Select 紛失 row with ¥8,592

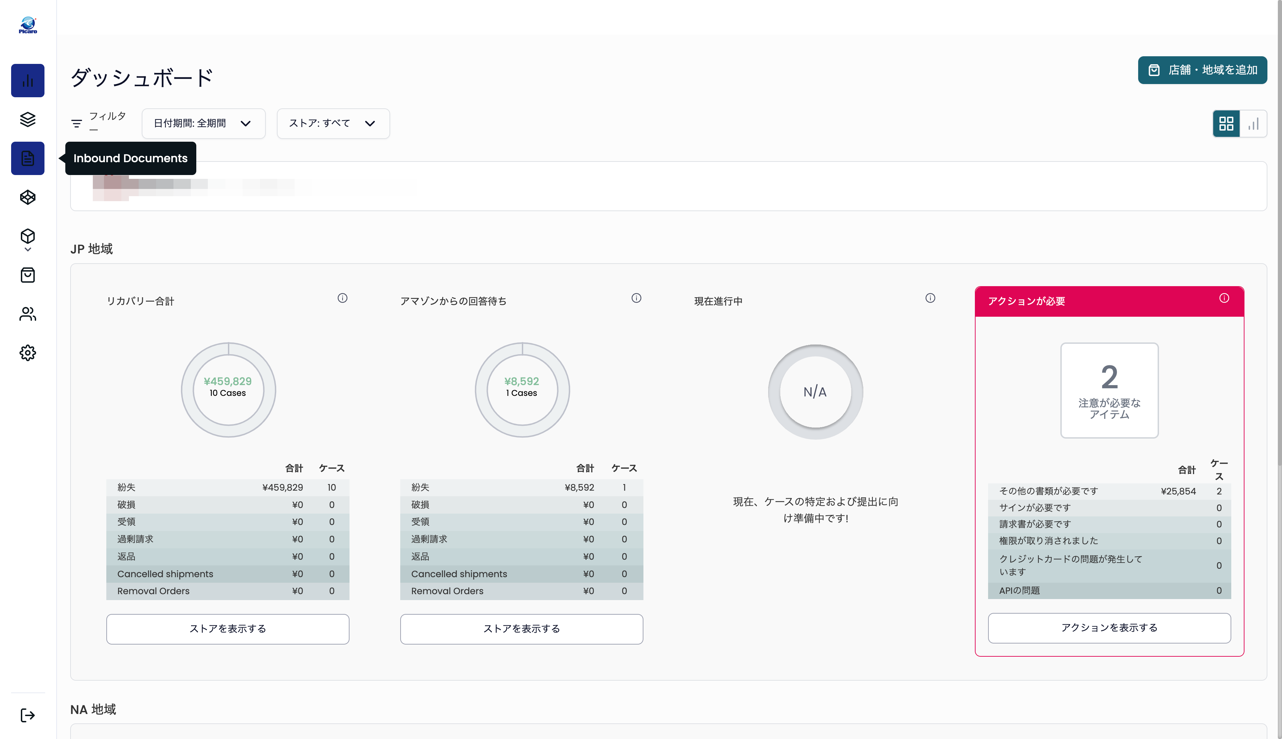[x=522, y=488]
